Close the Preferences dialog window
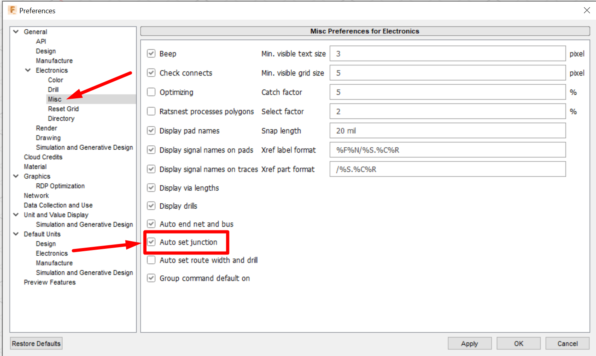This screenshot has height=356, width=596. [x=587, y=10]
